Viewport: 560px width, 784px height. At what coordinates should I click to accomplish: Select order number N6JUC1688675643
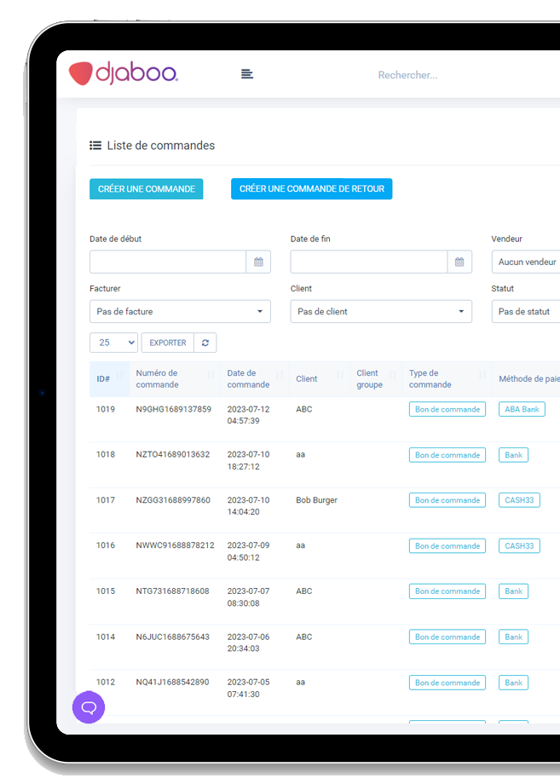pos(172,637)
